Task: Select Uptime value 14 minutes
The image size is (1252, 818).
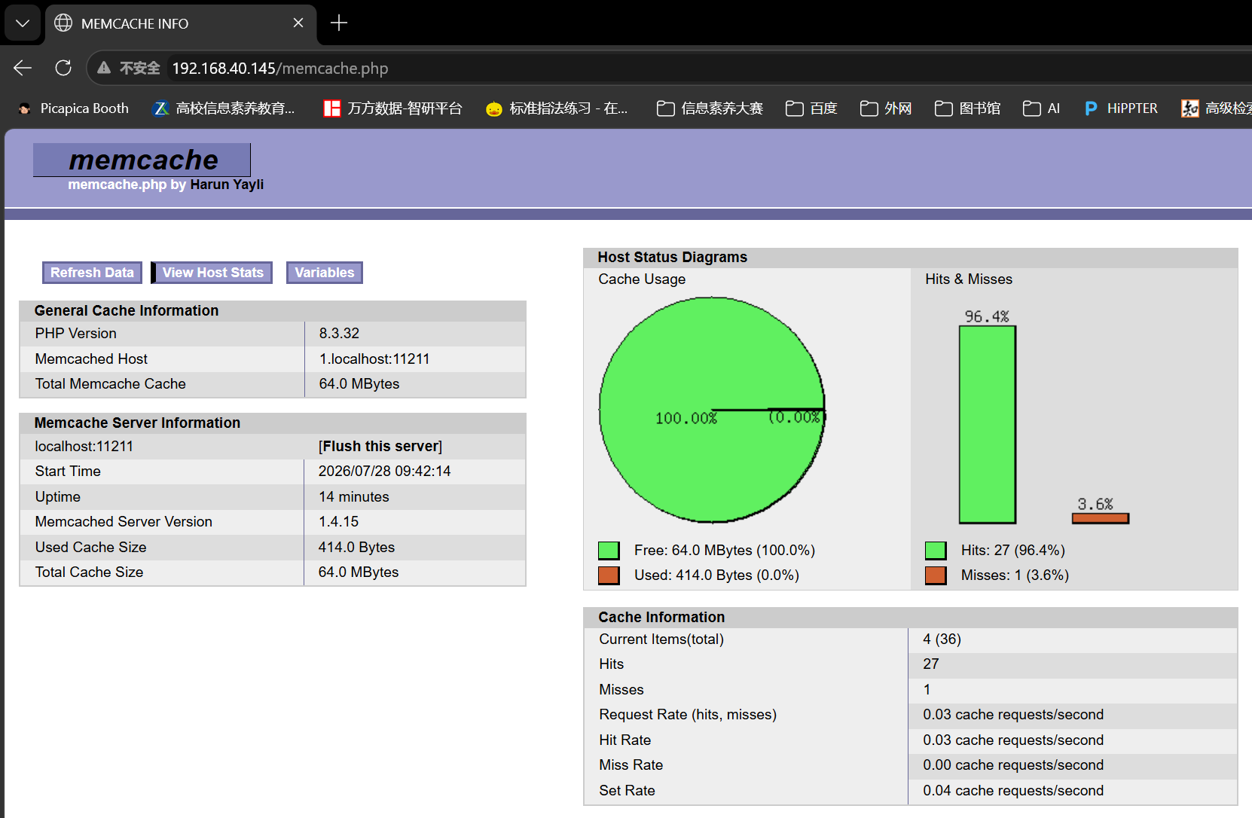Action: click(x=353, y=497)
